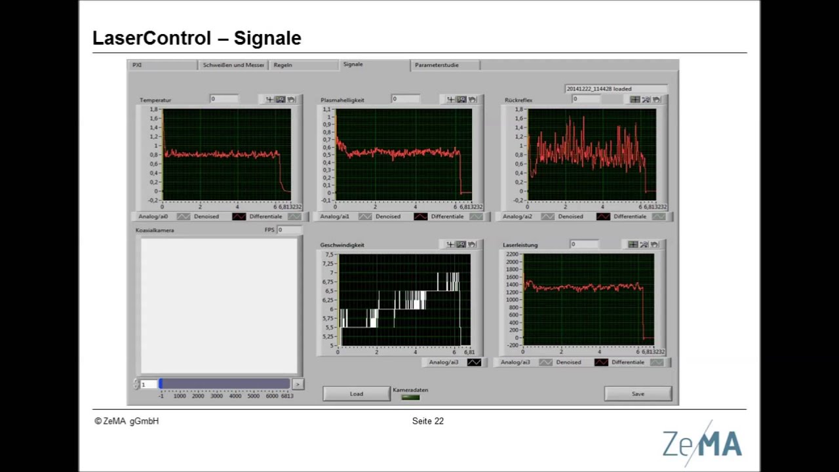Viewport: 839px width, 472px height.
Task: Open Denoised plot icon under Temperatur graph
Action: point(239,216)
